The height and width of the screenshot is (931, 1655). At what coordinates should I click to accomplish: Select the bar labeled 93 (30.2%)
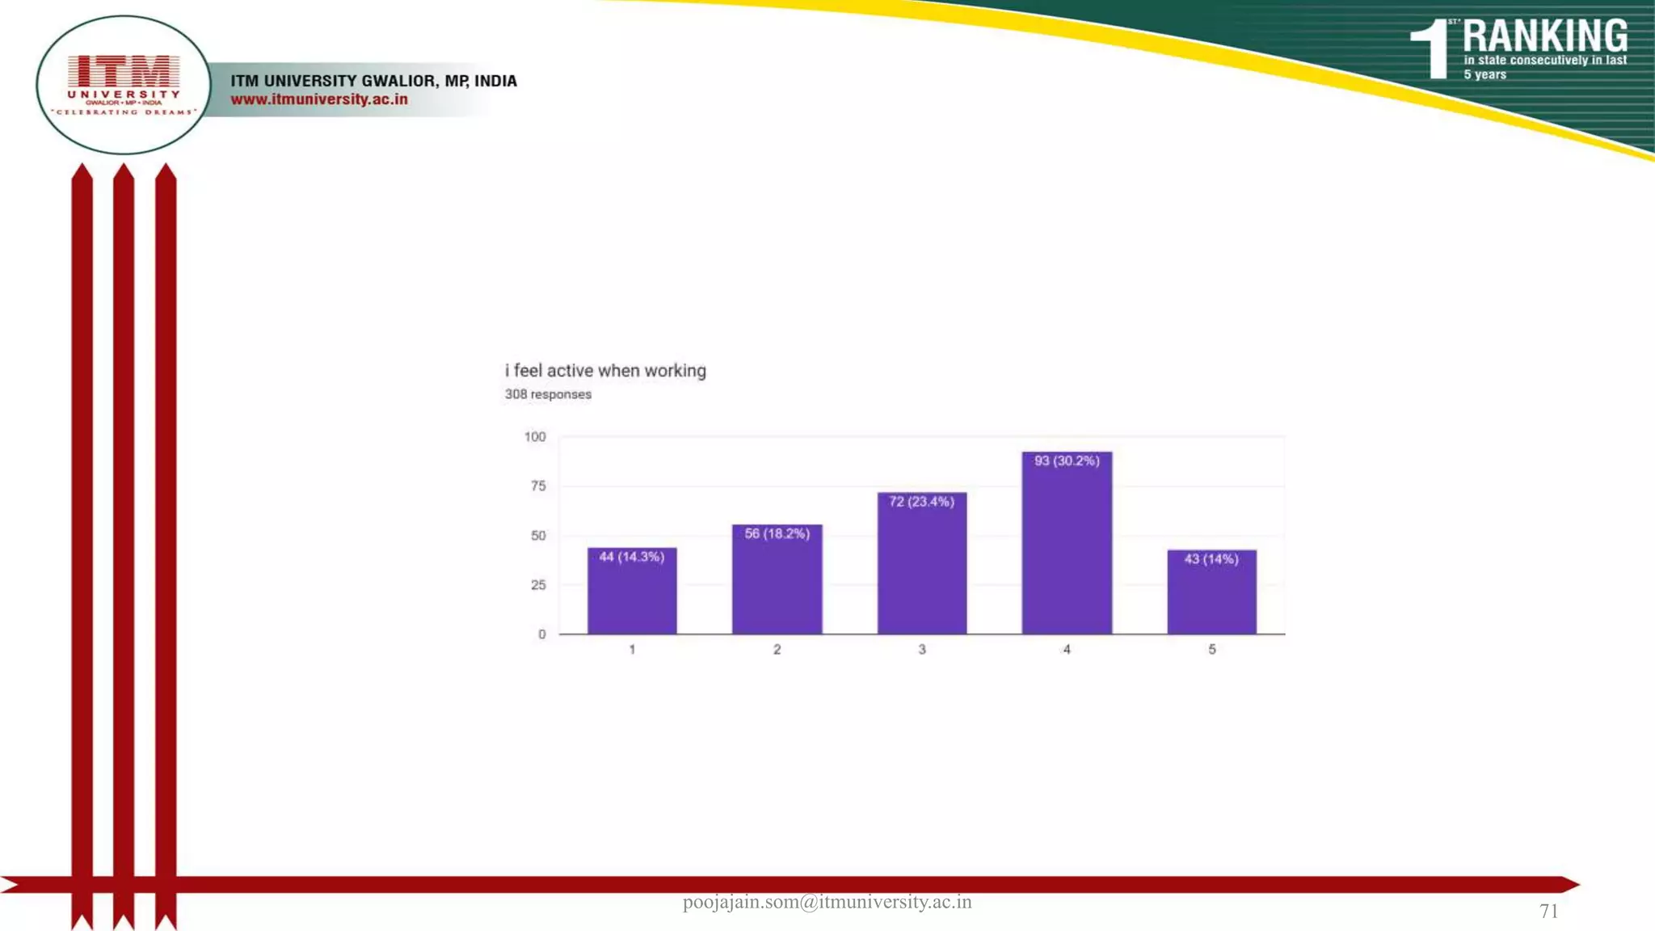(x=1067, y=543)
